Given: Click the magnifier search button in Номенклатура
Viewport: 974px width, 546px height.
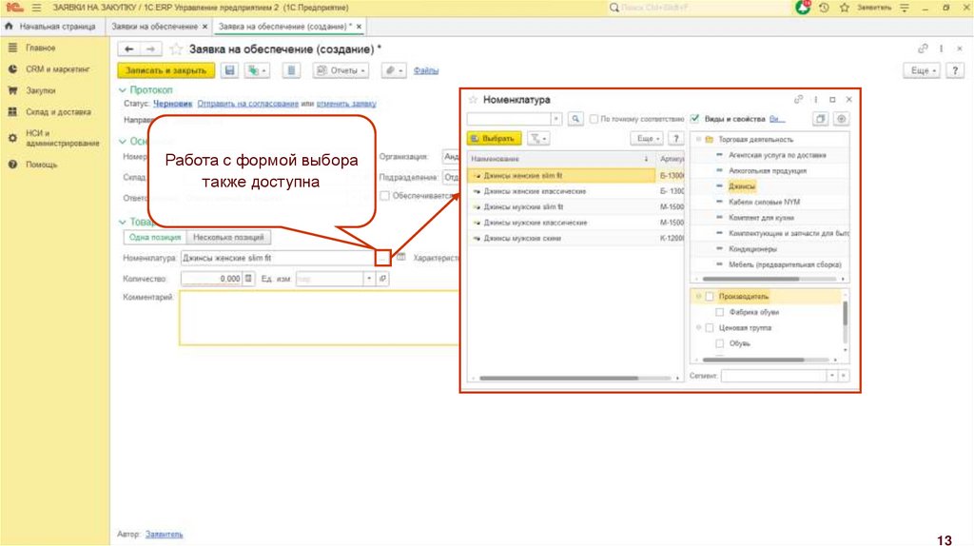Looking at the screenshot, I should (575, 119).
